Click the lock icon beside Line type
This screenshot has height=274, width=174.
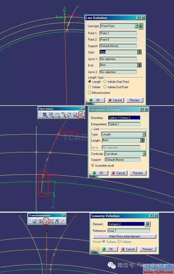[141, 26]
